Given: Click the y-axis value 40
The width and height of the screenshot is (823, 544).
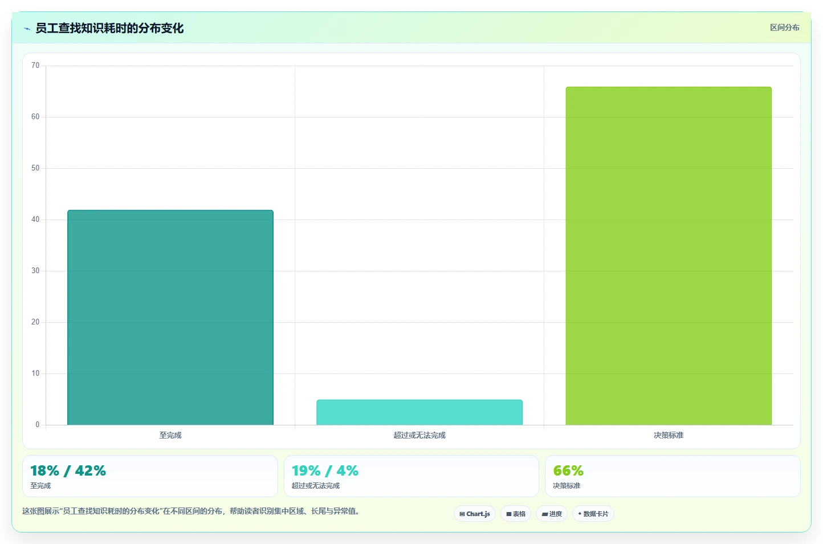Looking at the screenshot, I should [35, 220].
